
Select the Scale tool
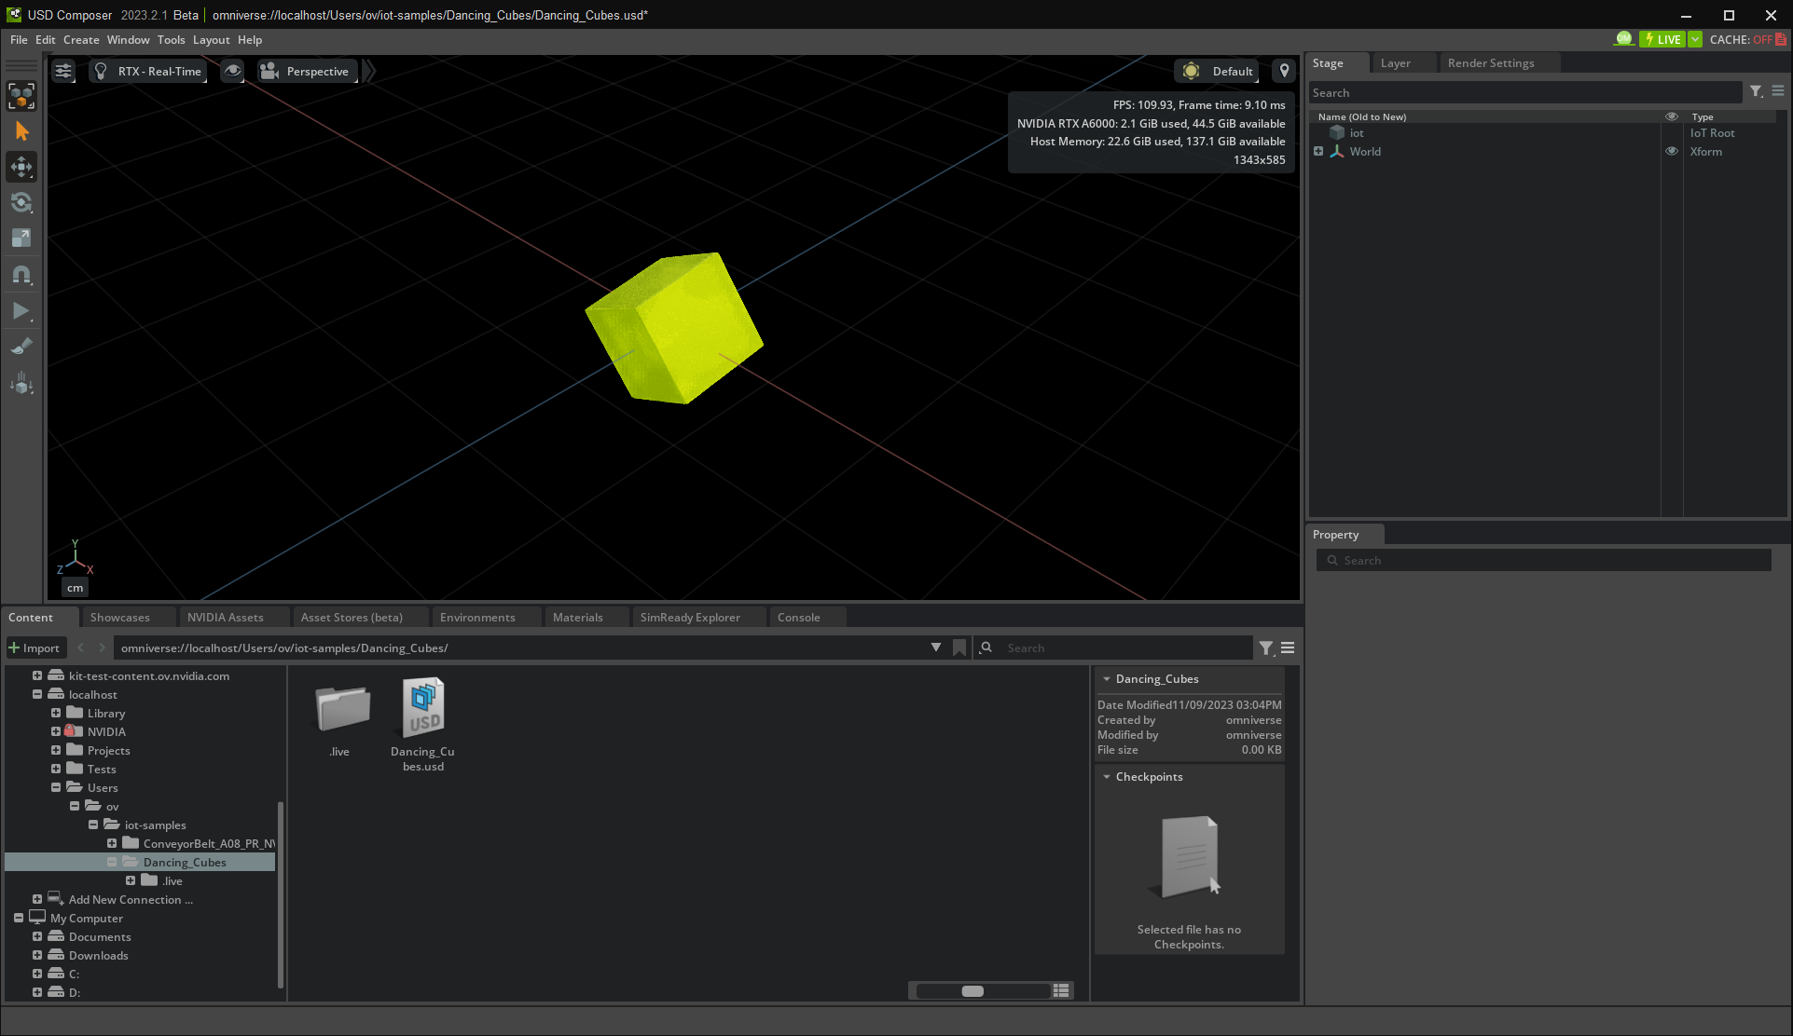point(21,239)
